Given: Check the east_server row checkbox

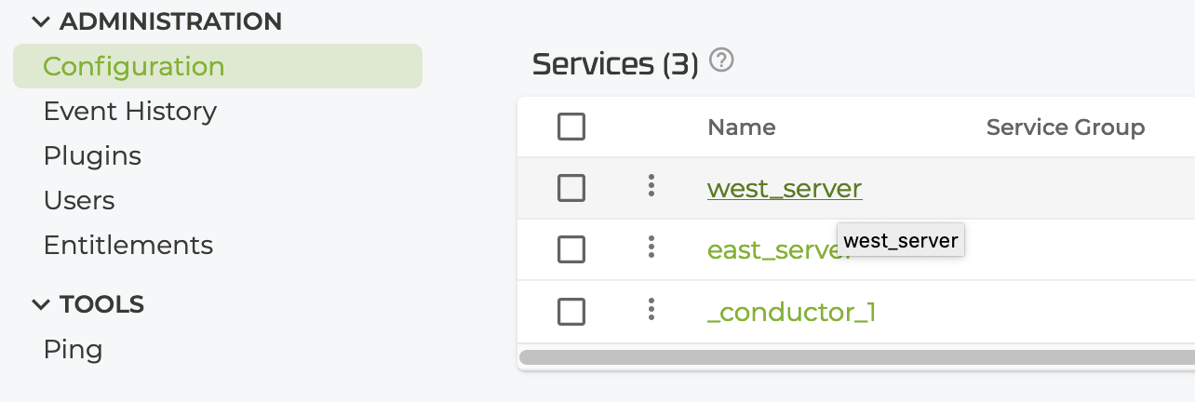Looking at the screenshot, I should click(571, 249).
